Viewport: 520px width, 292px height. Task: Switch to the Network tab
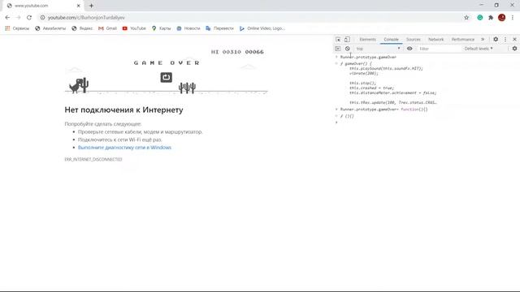pos(435,40)
